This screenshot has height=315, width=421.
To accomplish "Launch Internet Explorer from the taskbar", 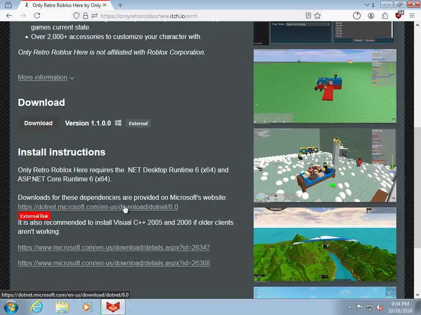I will point(37,307).
